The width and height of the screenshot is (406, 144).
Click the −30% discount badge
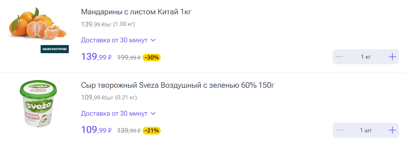(x=152, y=57)
